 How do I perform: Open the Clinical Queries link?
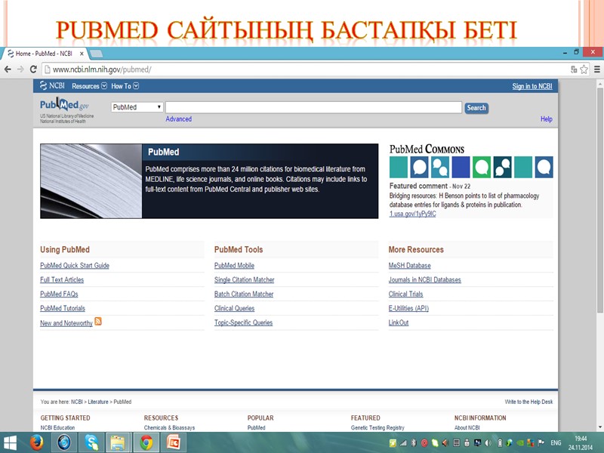[x=234, y=308]
